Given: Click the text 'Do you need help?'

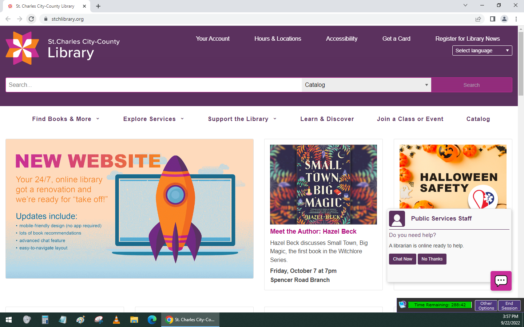Looking at the screenshot, I should (x=412, y=235).
